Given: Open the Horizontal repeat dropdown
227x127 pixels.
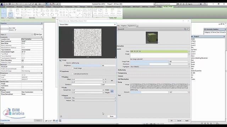Looking at the screenshot, I should [94, 98].
